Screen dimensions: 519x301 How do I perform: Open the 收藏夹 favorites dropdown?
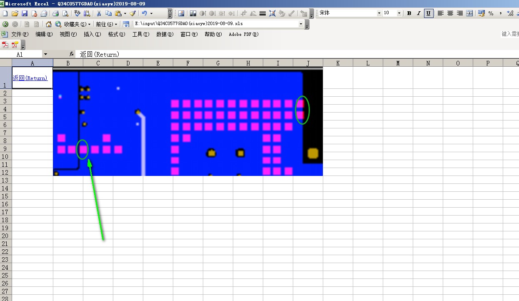tap(77, 24)
